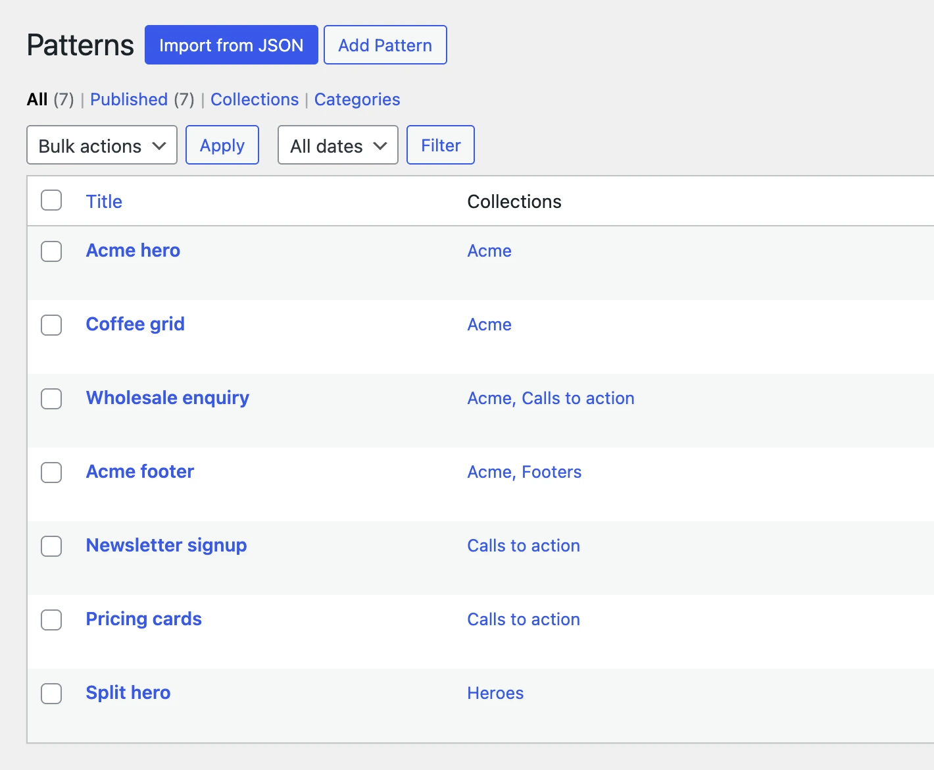Image resolution: width=934 pixels, height=770 pixels.
Task: Tick the checkbox for Coffee grid
Action: pyautogui.click(x=51, y=325)
